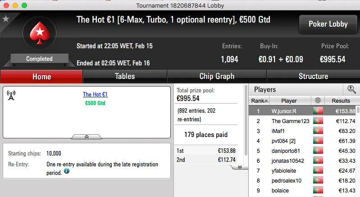360x197 pixels.
Task: Click the favorite star icon
Action: 6,19
